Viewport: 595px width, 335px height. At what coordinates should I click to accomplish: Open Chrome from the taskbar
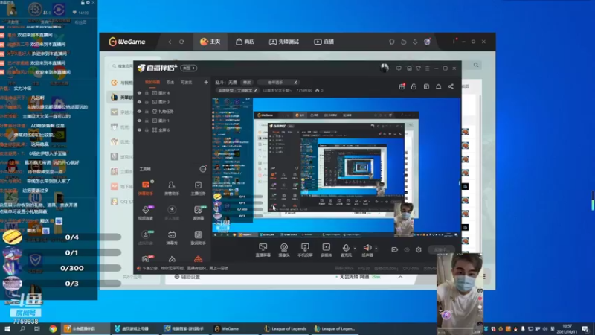pos(53,328)
